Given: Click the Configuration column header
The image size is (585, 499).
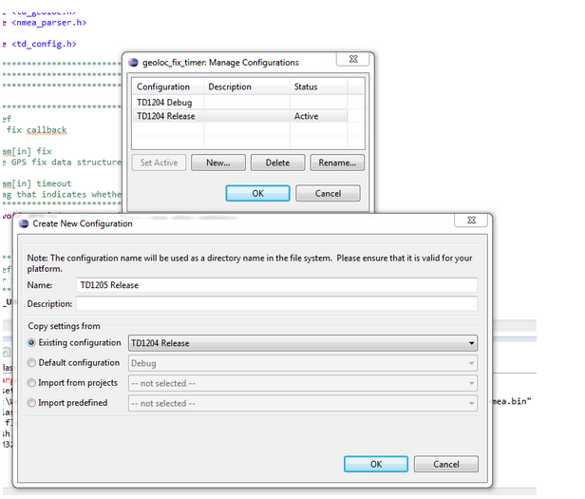Looking at the screenshot, I should point(168,86).
